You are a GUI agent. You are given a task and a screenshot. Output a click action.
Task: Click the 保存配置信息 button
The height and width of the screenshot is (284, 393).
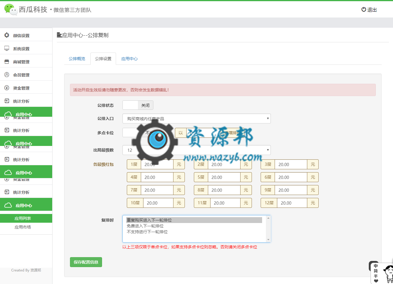[x=86, y=262]
